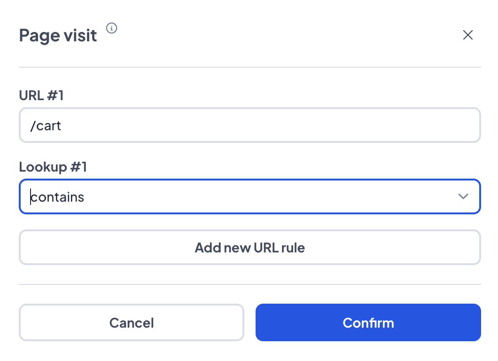Click the downward caret in the contains field
The height and width of the screenshot is (361, 498).
pos(463,196)
